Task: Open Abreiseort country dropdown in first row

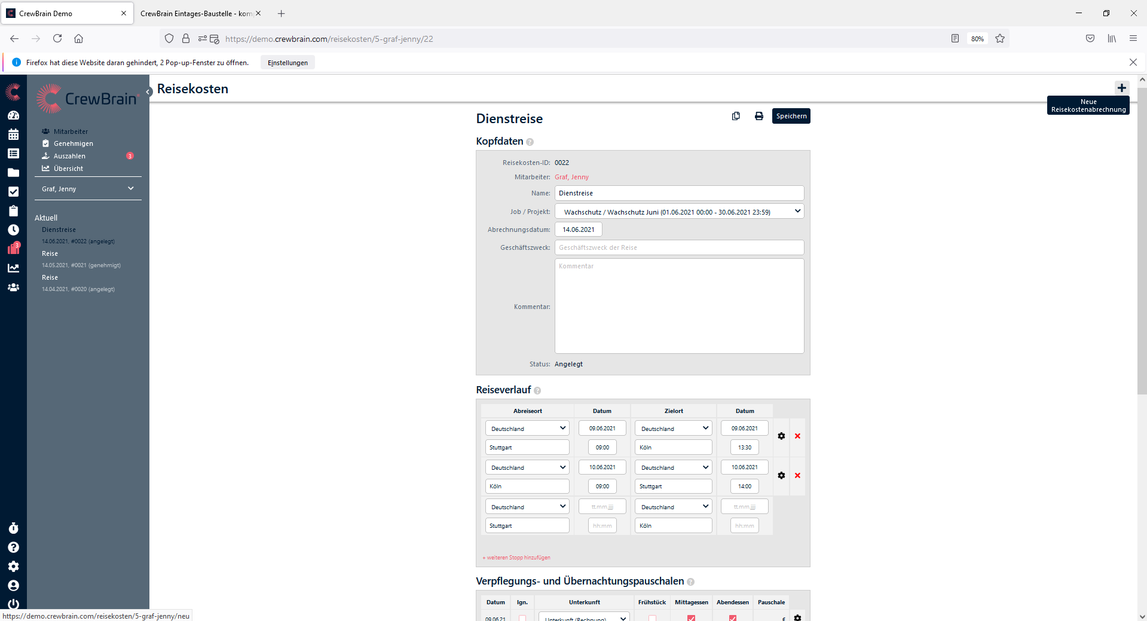Action: pyautogui.click(x=527, y=429)
